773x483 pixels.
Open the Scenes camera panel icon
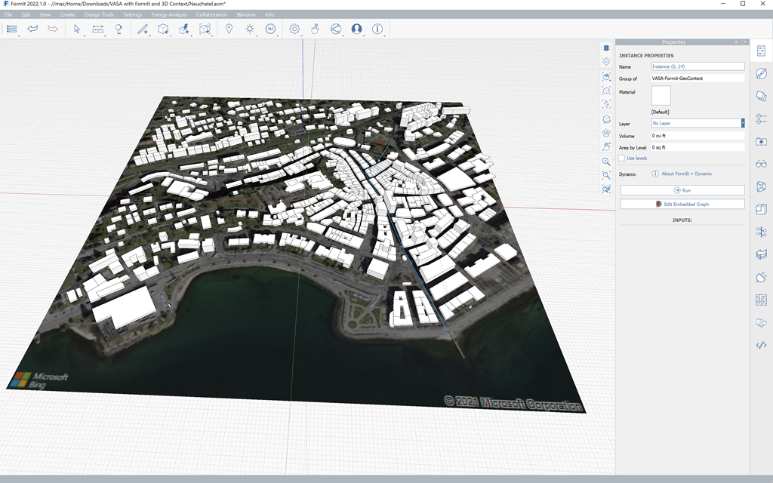[x=761, y=141]
